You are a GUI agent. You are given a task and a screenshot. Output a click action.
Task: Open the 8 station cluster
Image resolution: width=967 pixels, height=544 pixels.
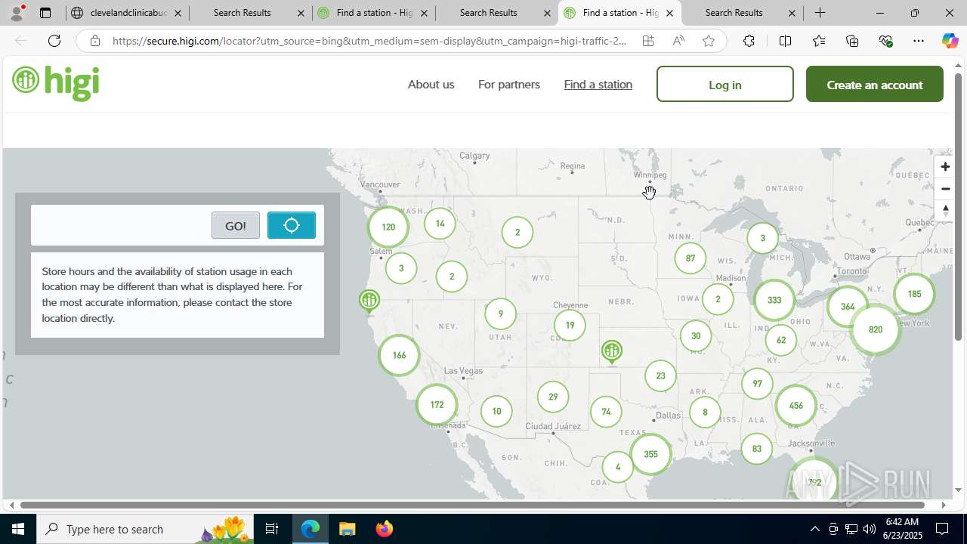pyautogui.click(x=705, y=412)
